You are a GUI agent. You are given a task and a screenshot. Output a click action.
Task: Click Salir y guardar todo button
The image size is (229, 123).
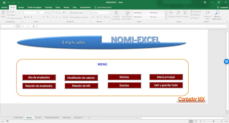coord(166,85)
